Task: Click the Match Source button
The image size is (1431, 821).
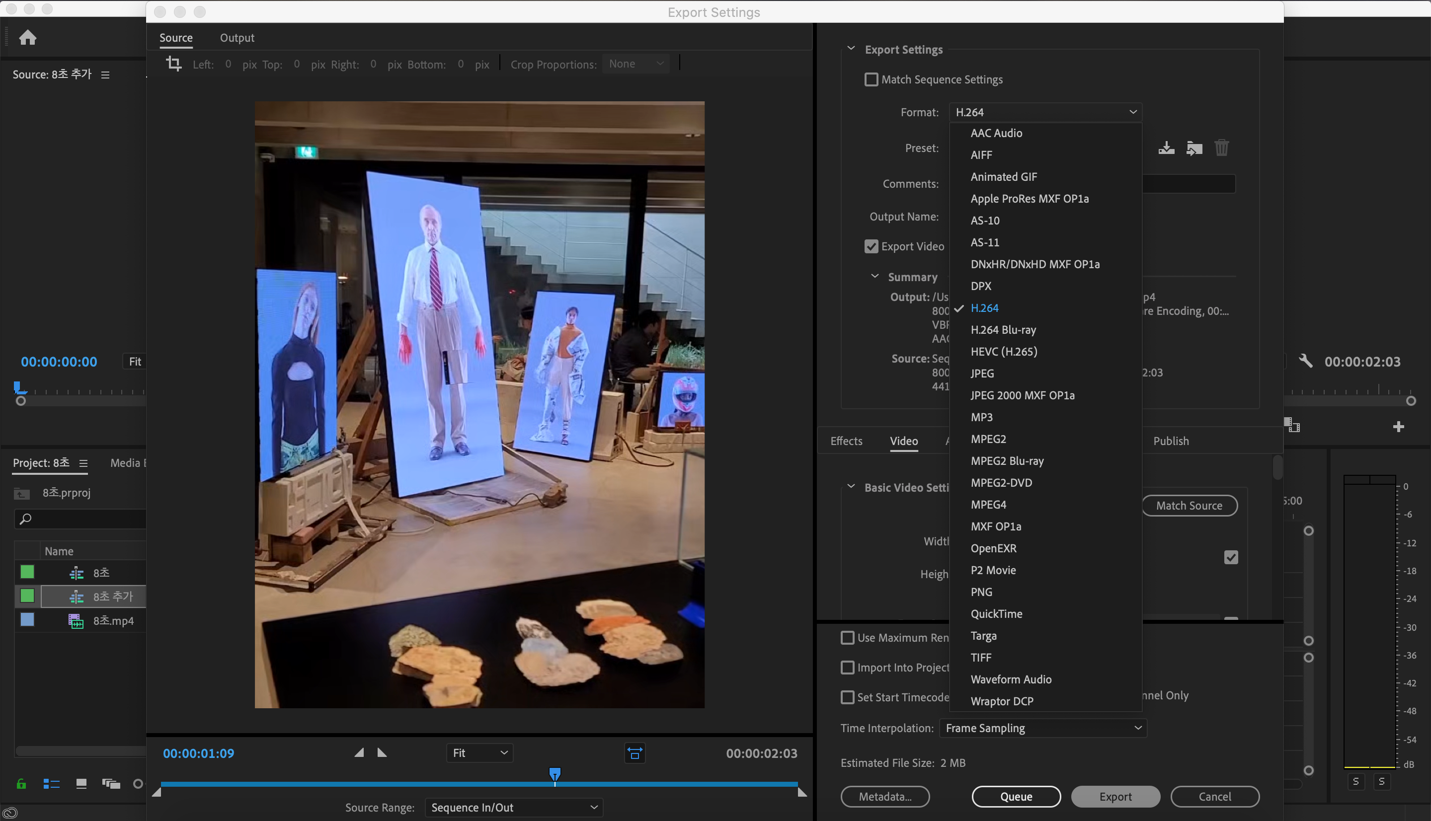Action: point(1189,505)
